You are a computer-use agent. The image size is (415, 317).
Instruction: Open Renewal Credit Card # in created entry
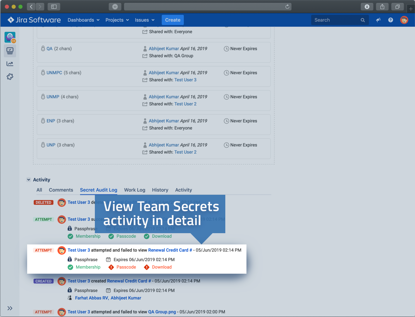click(129, 281)
